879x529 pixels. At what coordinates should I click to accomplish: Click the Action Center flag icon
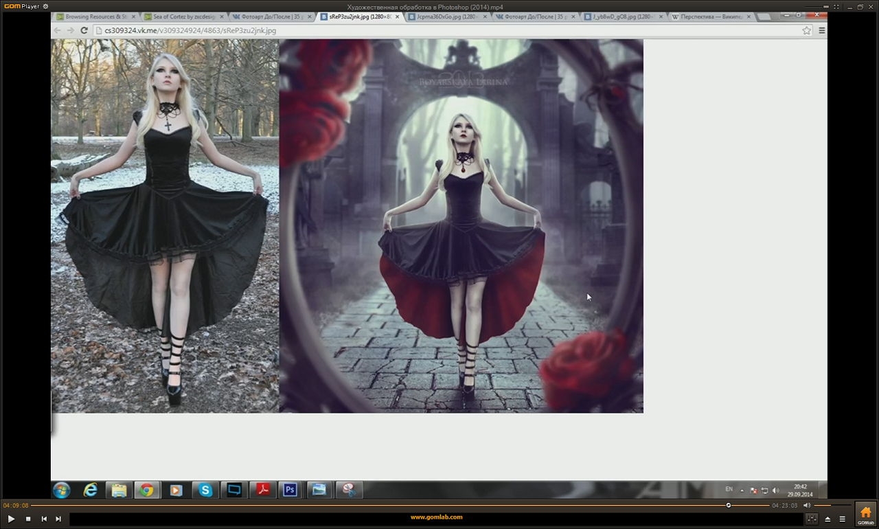tap(753, 491)
